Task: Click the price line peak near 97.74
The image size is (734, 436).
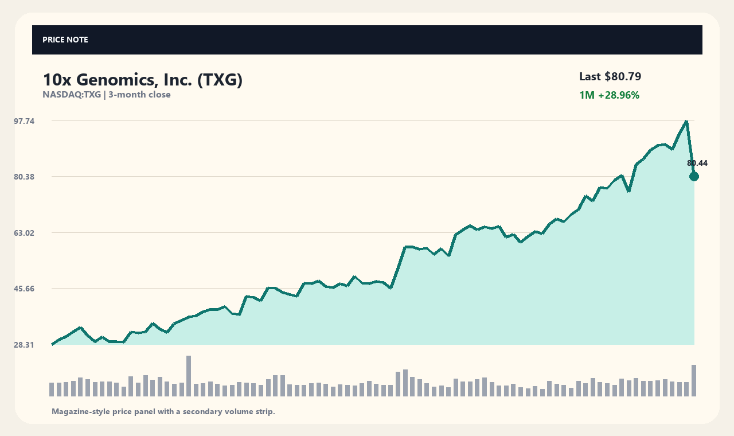Action: (686, 121)
